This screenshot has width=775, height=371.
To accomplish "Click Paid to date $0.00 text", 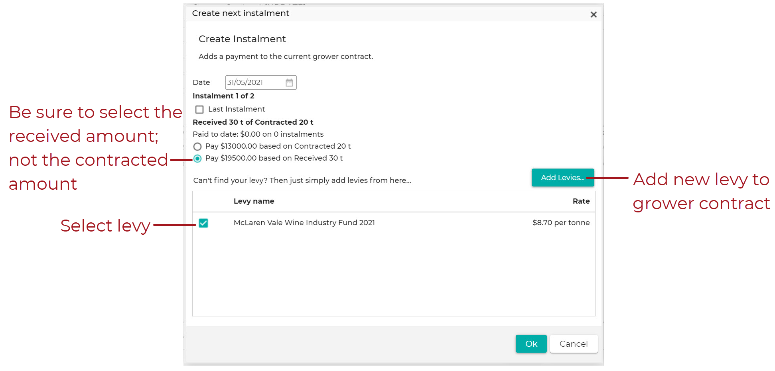I will click(258, 134).
